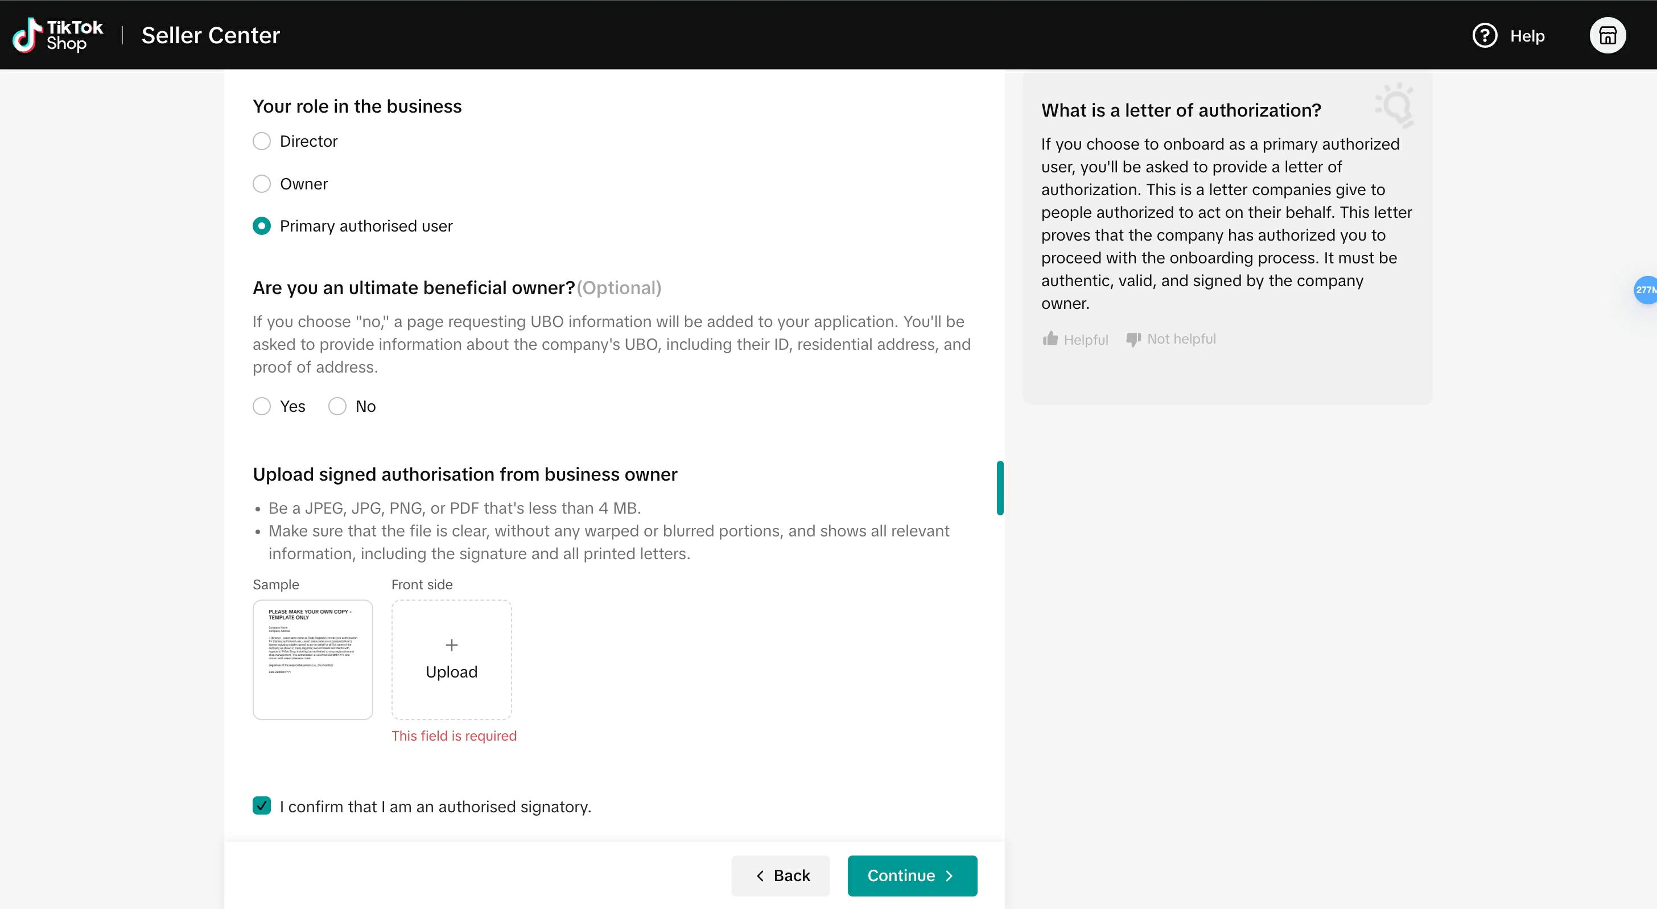
Task: Click the blue floating badge at right edge
Action: click(x=1646, y=290)
